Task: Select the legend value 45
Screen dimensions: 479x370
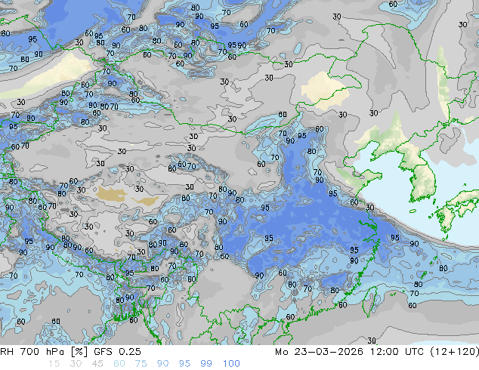Action: pos(97,364)
